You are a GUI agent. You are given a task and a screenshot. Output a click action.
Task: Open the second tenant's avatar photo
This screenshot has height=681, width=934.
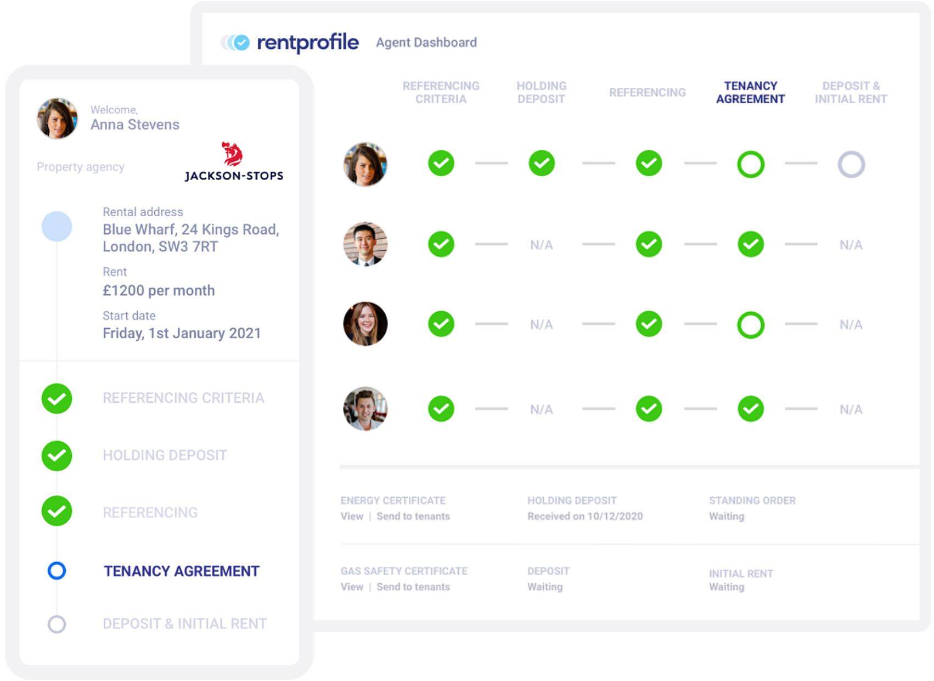[364, 244]
